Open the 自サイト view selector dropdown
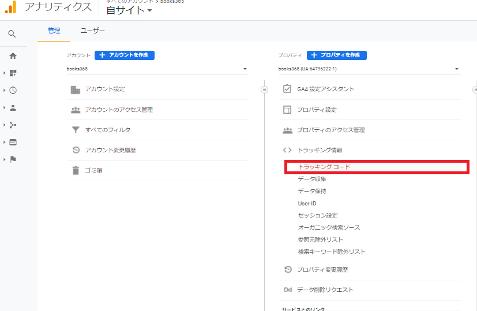This screenshot has width=477, height=311. click(x=129, y=10)
